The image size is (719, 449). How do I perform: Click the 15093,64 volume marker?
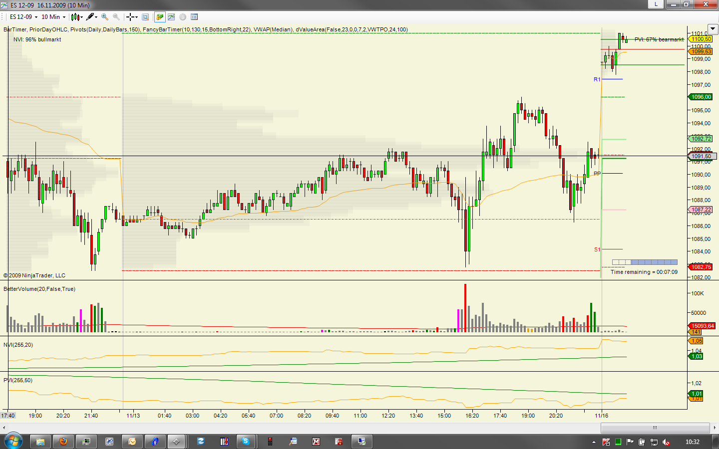pyautogui.click(x=702, y=326)
